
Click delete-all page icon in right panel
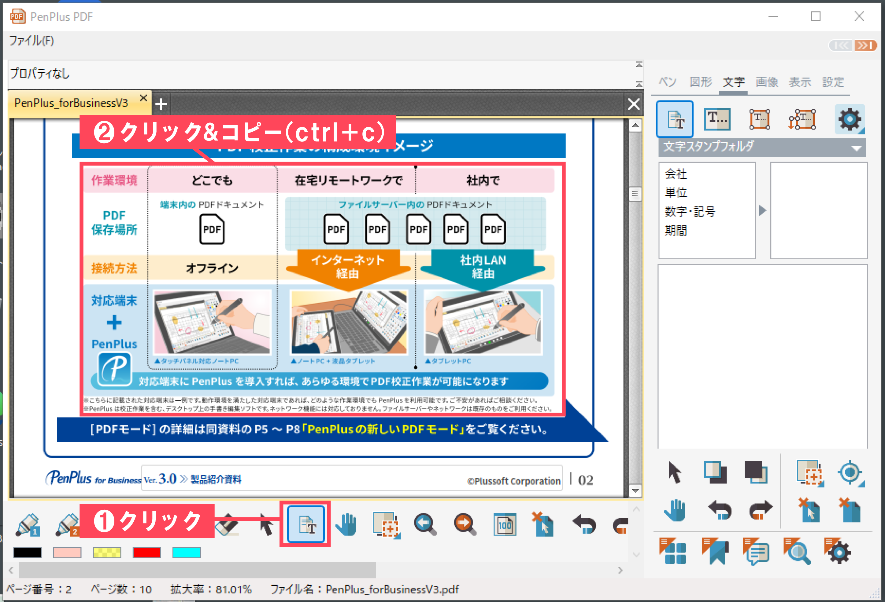[x=850, y=510]
